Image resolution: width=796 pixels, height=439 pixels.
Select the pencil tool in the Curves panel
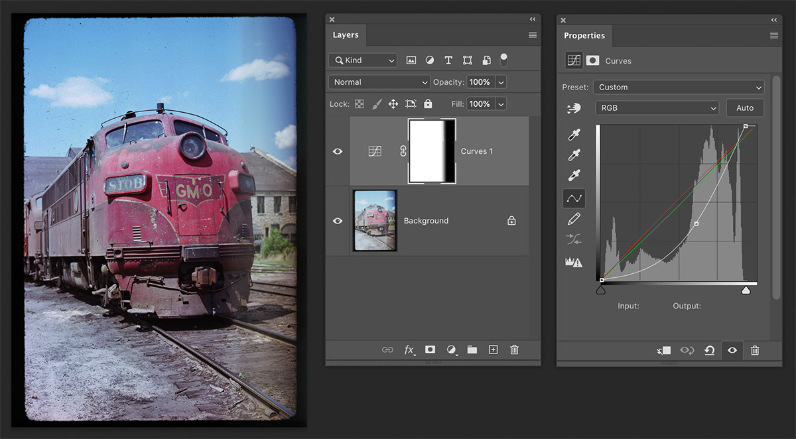(574, 218)
